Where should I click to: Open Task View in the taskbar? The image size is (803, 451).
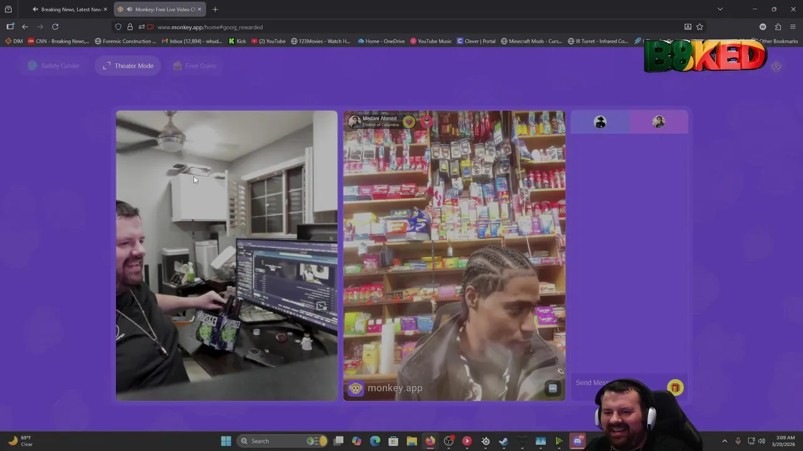(x=339, y=441)
